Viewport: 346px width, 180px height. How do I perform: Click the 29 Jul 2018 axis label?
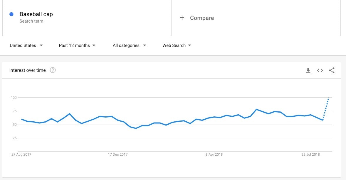[x=311, y=154]
